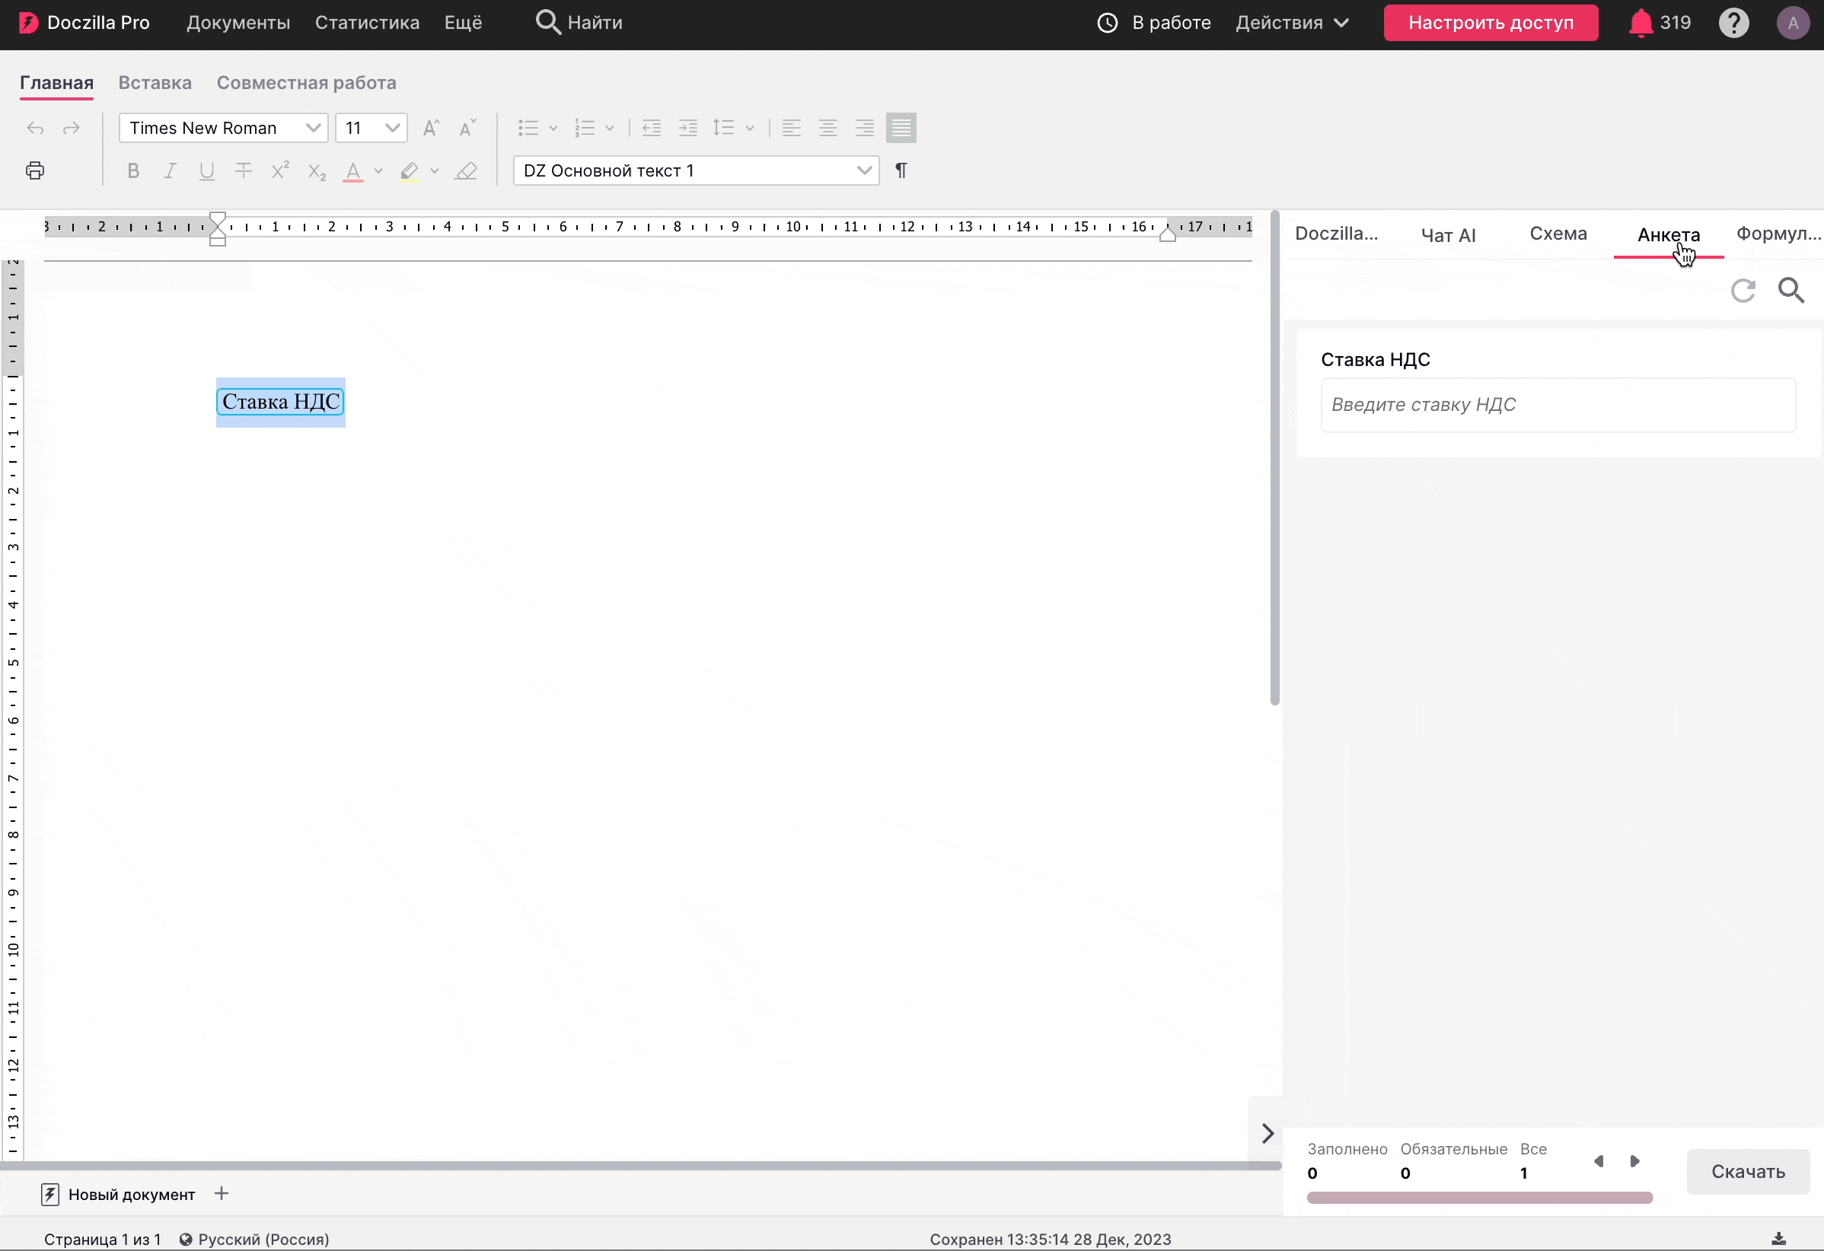The width and height of the screenshot is (1824, 1251).
Task: Click the Настроить доступ button
Action: (x=1491, y=23)
